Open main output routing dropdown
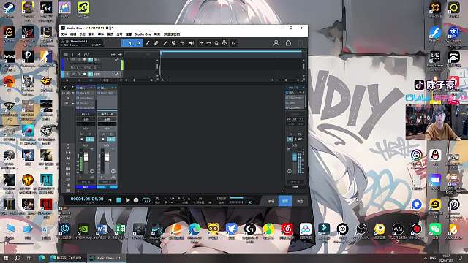This screenshot has height=263, width=468. tap(295, 119)
